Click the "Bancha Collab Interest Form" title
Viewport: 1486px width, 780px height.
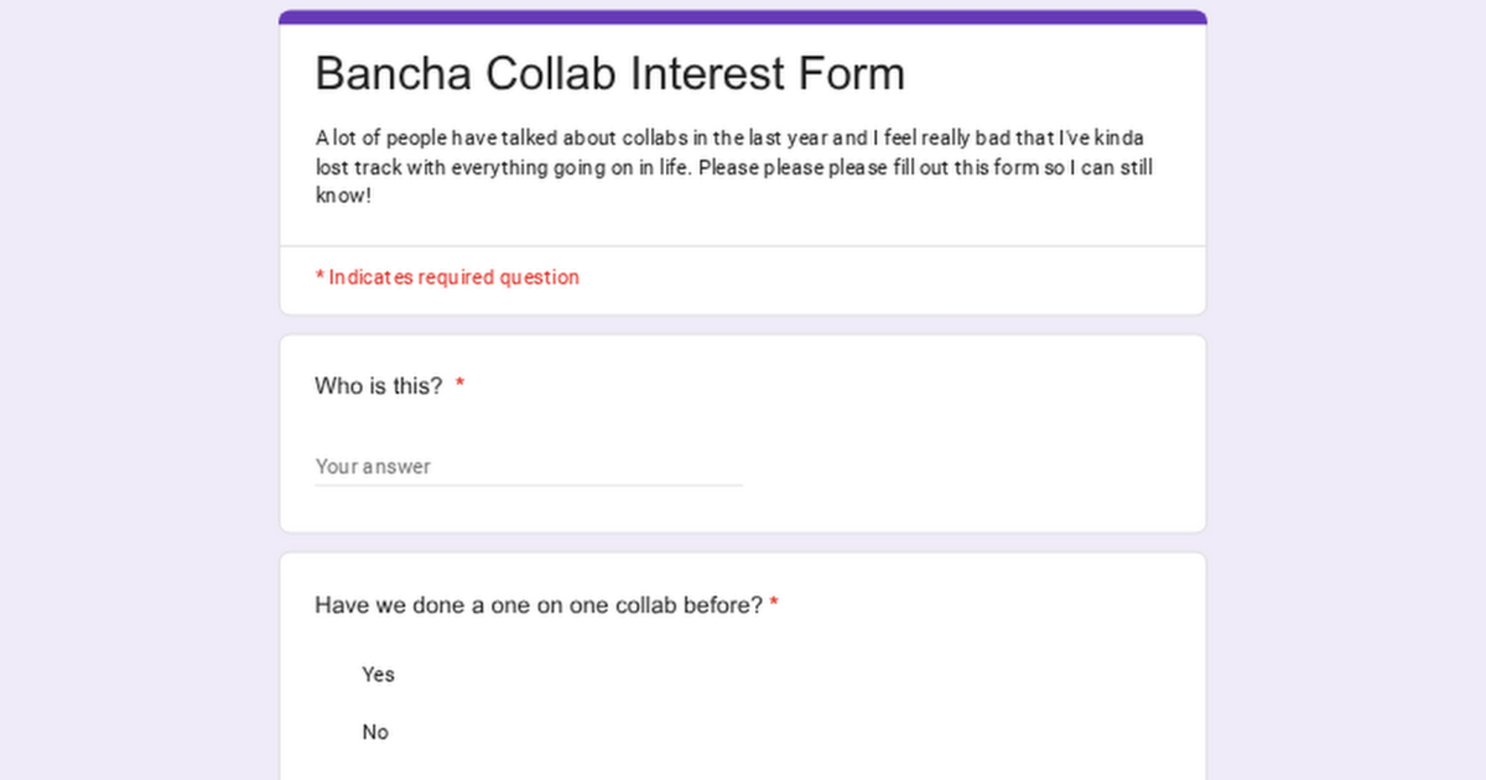tap(609, 74)
